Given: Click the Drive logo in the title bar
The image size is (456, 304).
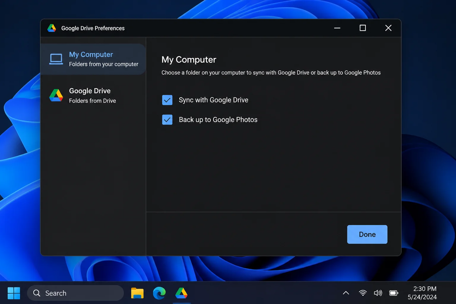Looking at the screenshot, I should 52,28.
